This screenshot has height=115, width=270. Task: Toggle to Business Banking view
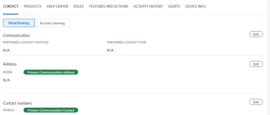point(52,23)
